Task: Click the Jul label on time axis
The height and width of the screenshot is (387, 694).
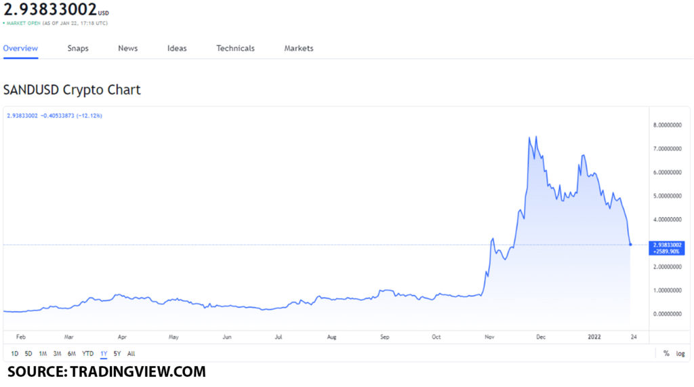Action: (279, 337)
